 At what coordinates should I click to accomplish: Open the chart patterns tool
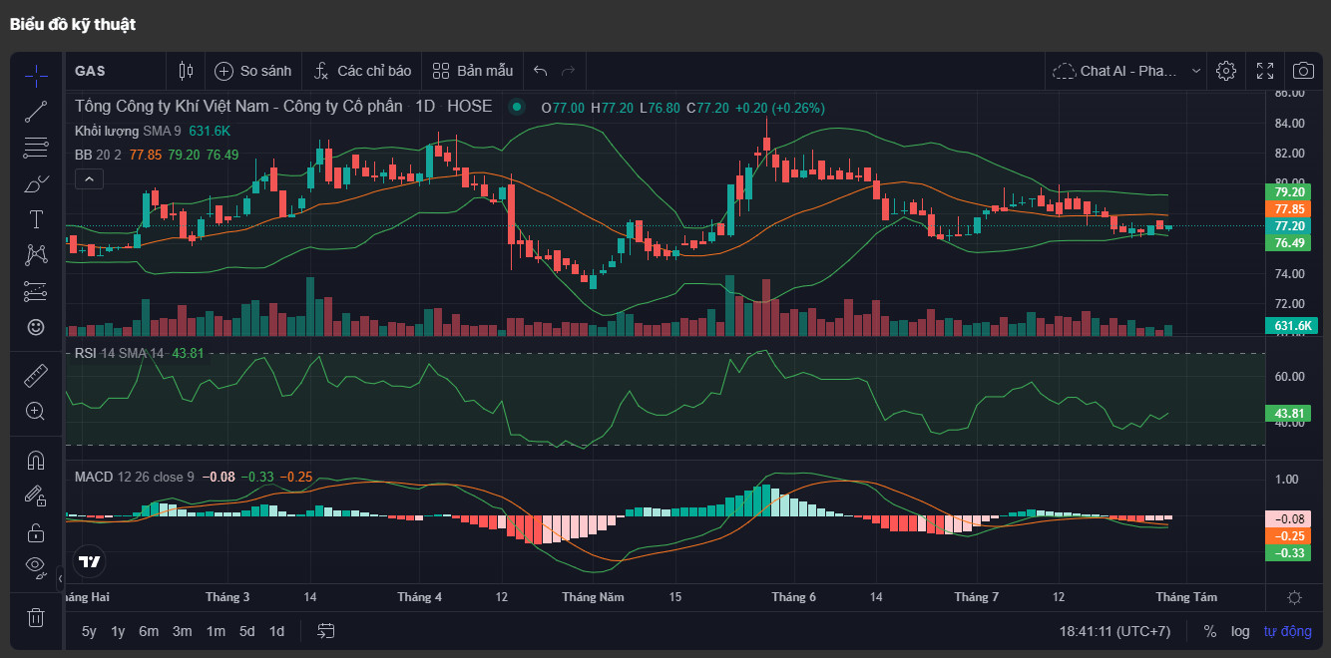(x=36, y=255)
